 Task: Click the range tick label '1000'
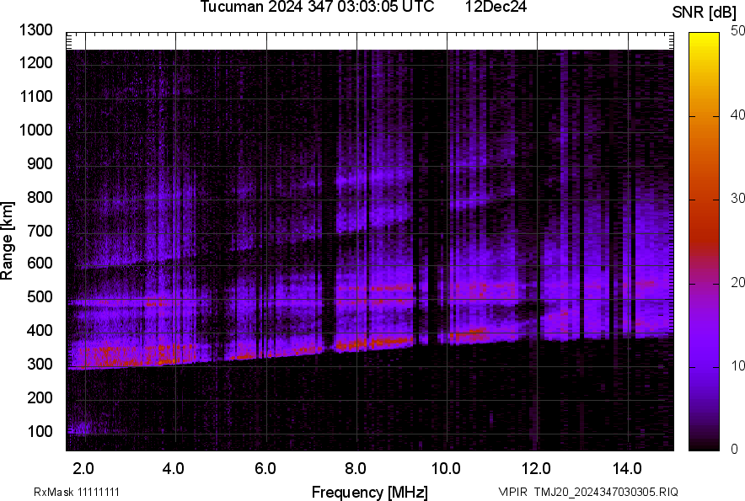tap(35, 130)
